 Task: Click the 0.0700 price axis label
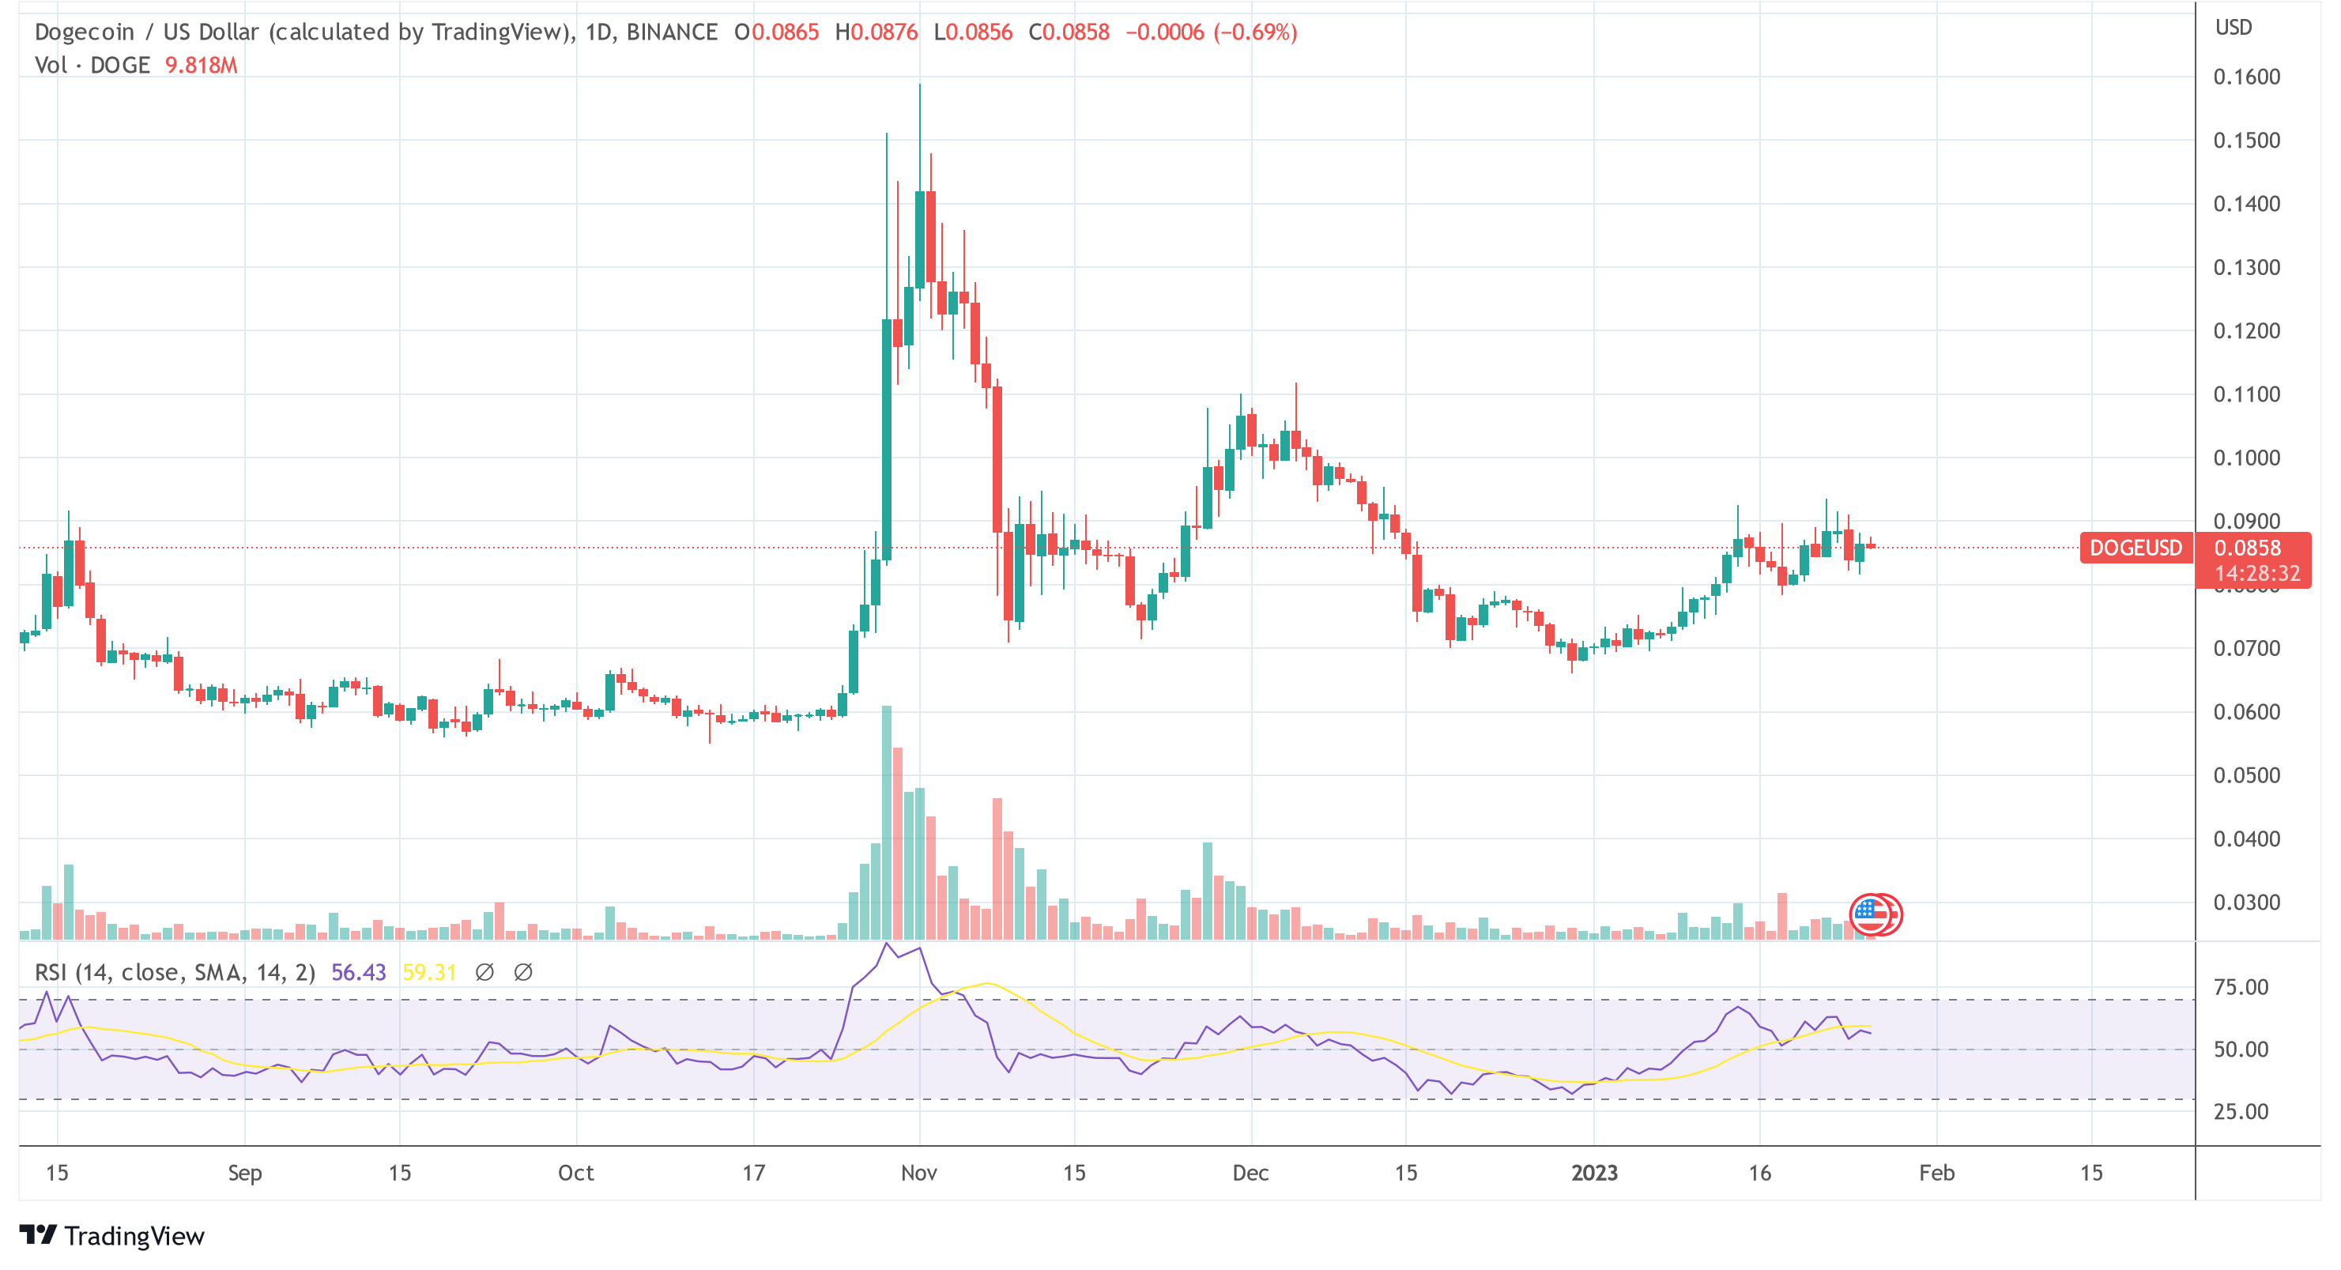[x=2246, y=648]
